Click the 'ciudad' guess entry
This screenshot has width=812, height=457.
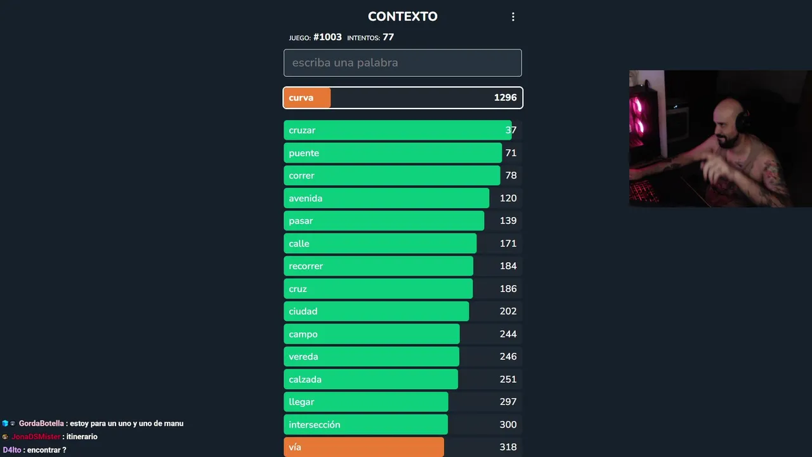[402, 312]
